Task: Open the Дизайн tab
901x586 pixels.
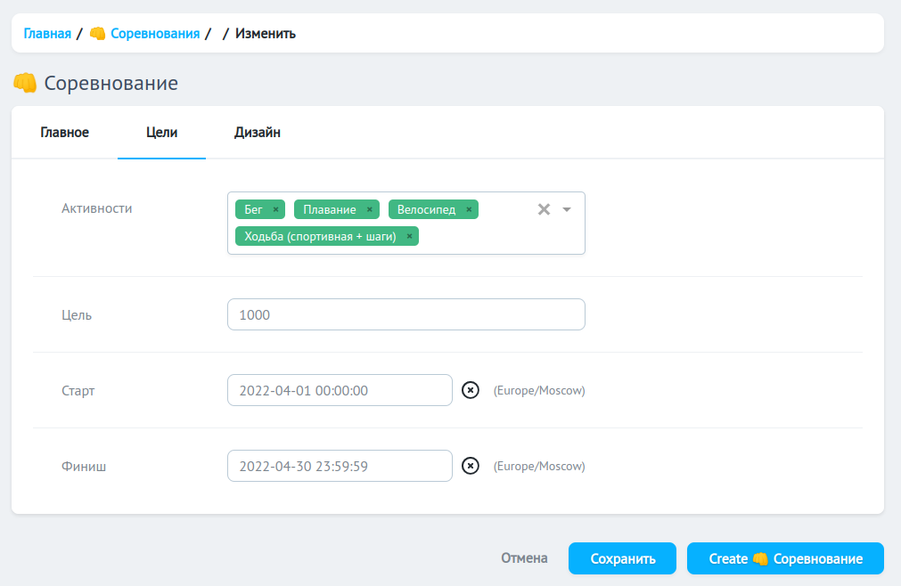Action: click(x=258, y=133)
